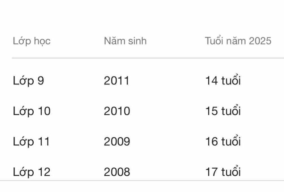Select the 15 tuổi cell
Image resolution: width=284 pixels, height=192 pixels.
click(x=223, y=111)
